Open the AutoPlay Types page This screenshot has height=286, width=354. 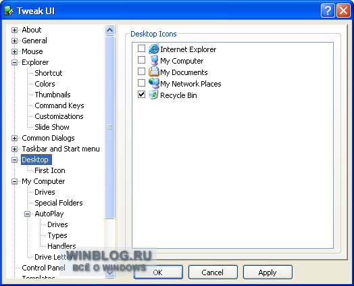click(x=57, y=235)
